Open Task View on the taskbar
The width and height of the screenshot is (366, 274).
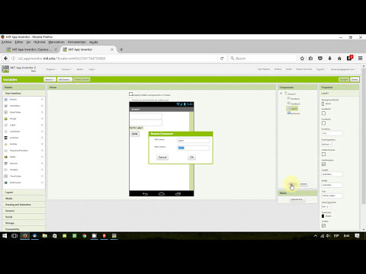[14, 236]
